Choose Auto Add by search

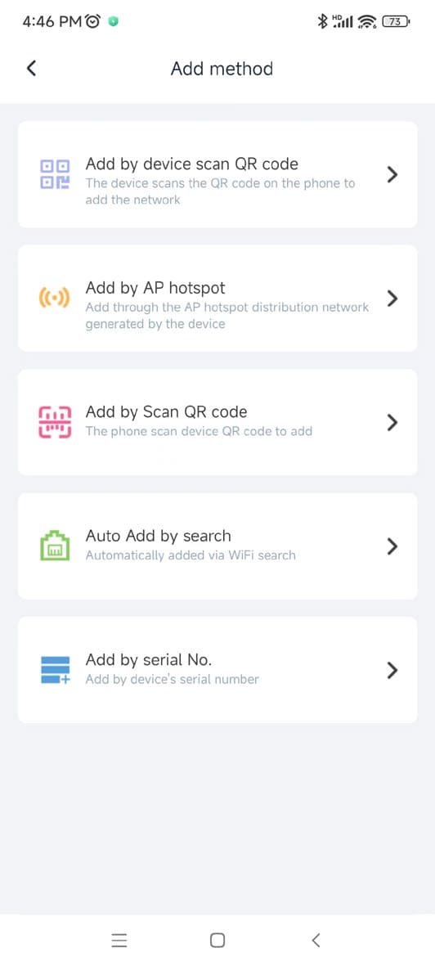click(x=217, y=546)
